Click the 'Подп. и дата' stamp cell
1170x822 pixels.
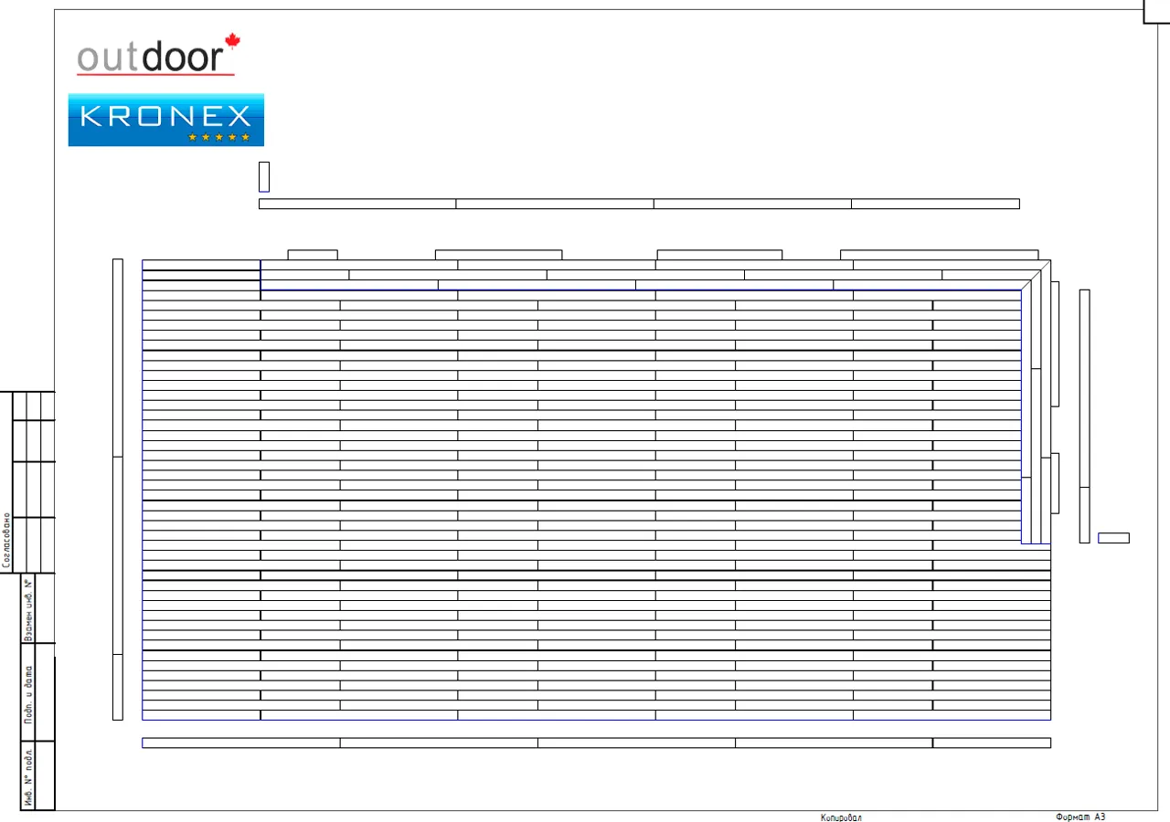pyautogui.click(x=28, y=701)
